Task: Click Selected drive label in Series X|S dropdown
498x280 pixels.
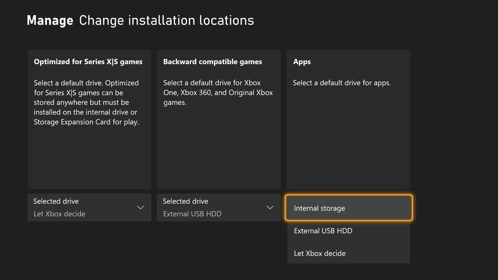Action: point(56,201)
